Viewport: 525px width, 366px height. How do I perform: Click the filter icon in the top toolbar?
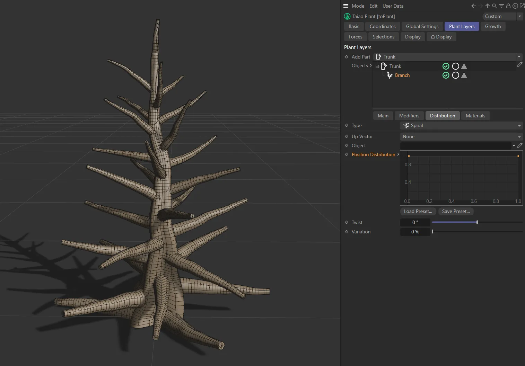501,6
